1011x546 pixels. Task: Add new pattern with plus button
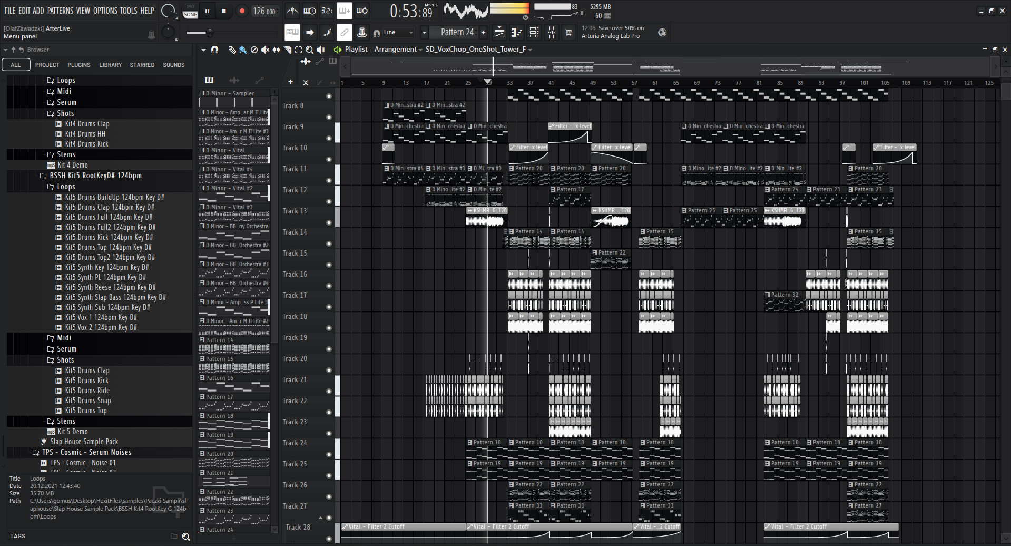[483, 33]
